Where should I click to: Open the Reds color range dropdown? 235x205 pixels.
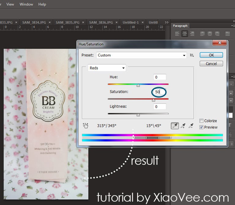[107, 68]
